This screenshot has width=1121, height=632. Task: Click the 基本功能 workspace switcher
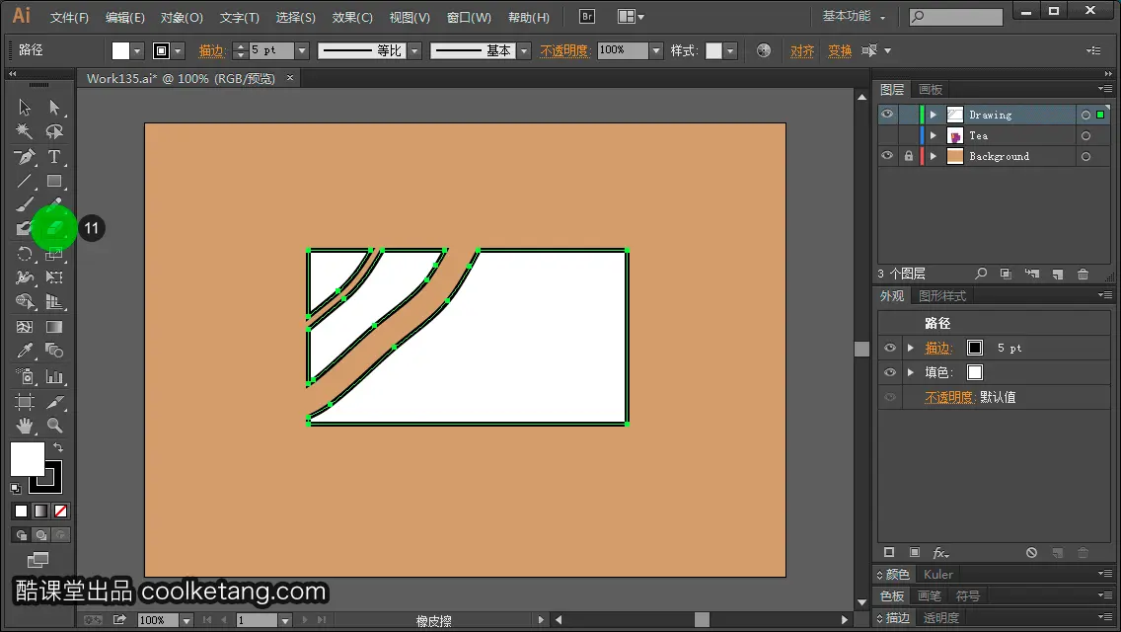[854, 16]
